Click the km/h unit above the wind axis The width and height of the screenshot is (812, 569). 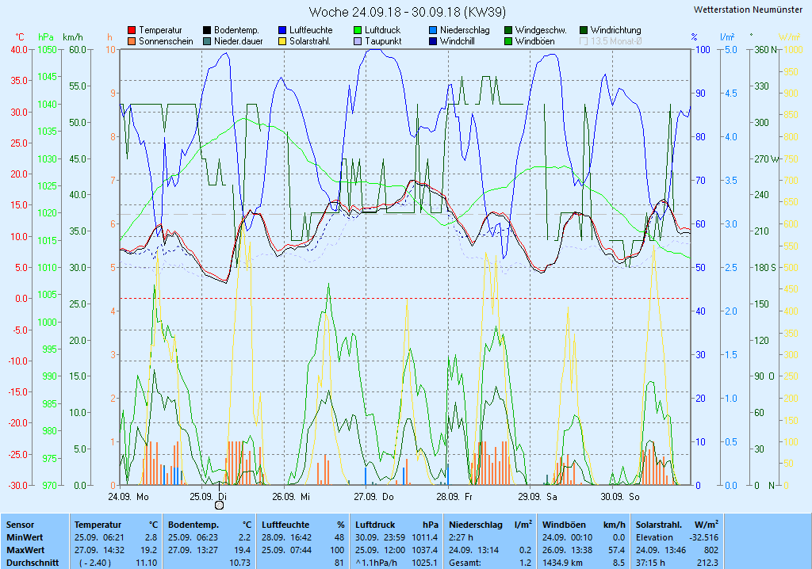pos(72,37)
